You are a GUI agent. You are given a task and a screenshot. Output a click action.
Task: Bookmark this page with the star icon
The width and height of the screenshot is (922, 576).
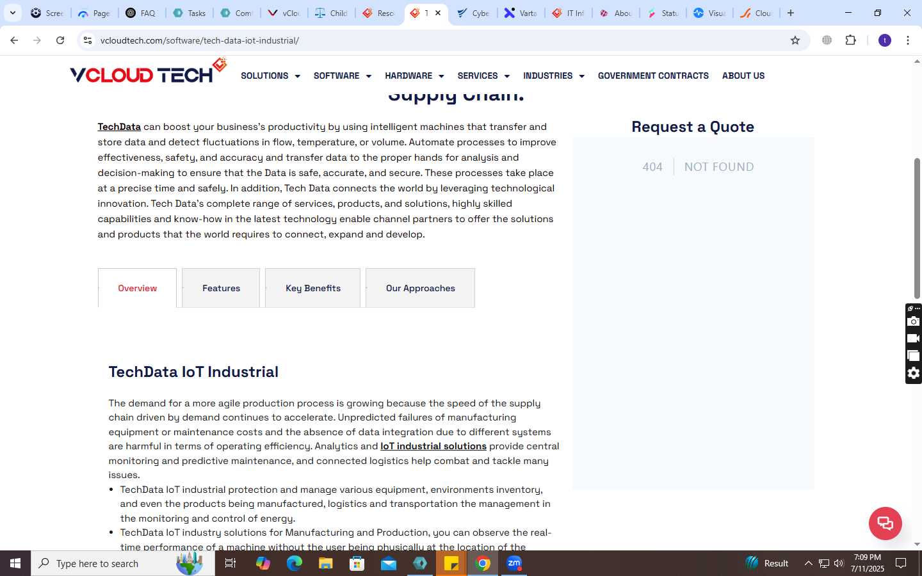pos(795,40)
